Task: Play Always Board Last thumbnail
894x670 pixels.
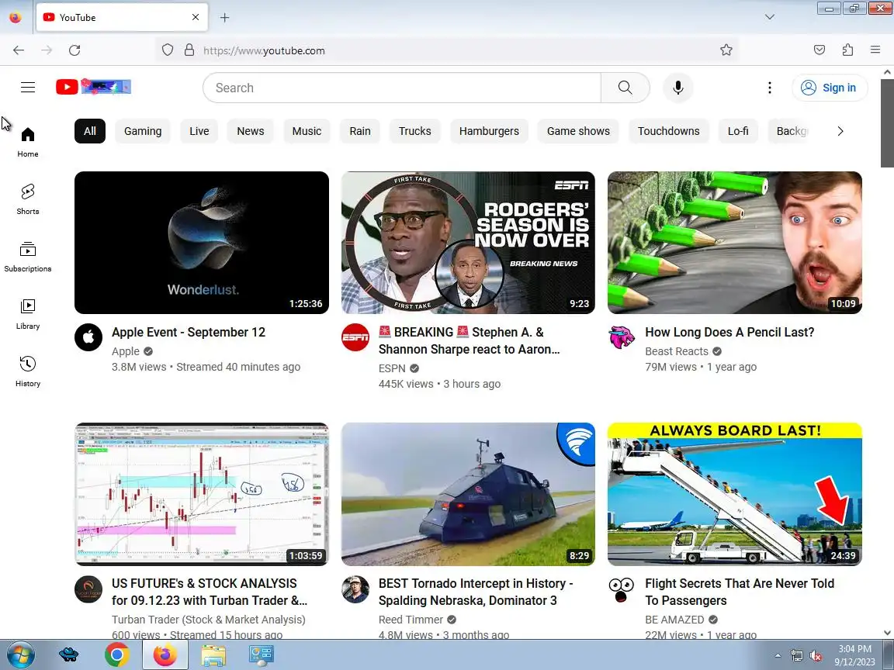Action: point(735,494)
